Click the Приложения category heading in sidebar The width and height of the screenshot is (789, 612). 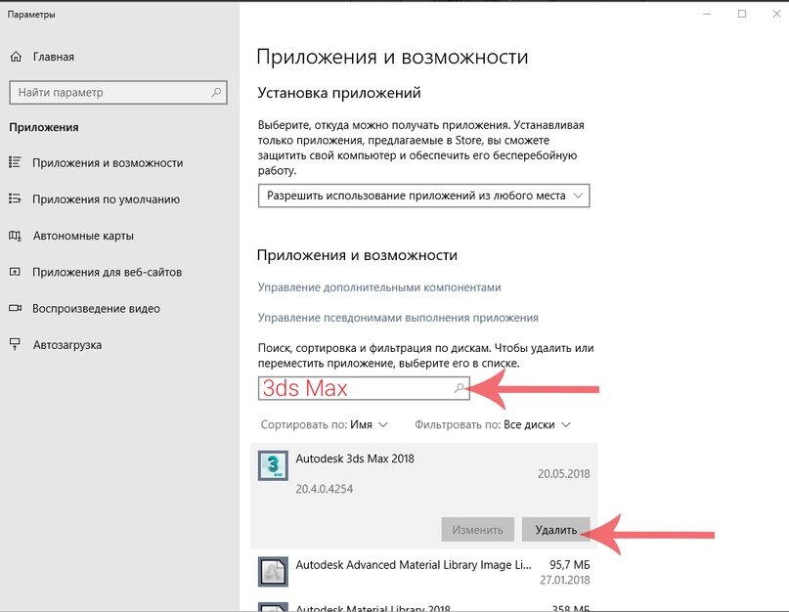click(x=44, y=127)
